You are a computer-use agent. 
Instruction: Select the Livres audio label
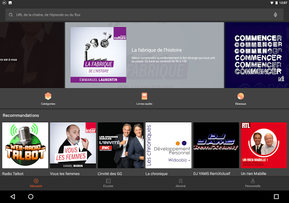click(x=144, y=104)
